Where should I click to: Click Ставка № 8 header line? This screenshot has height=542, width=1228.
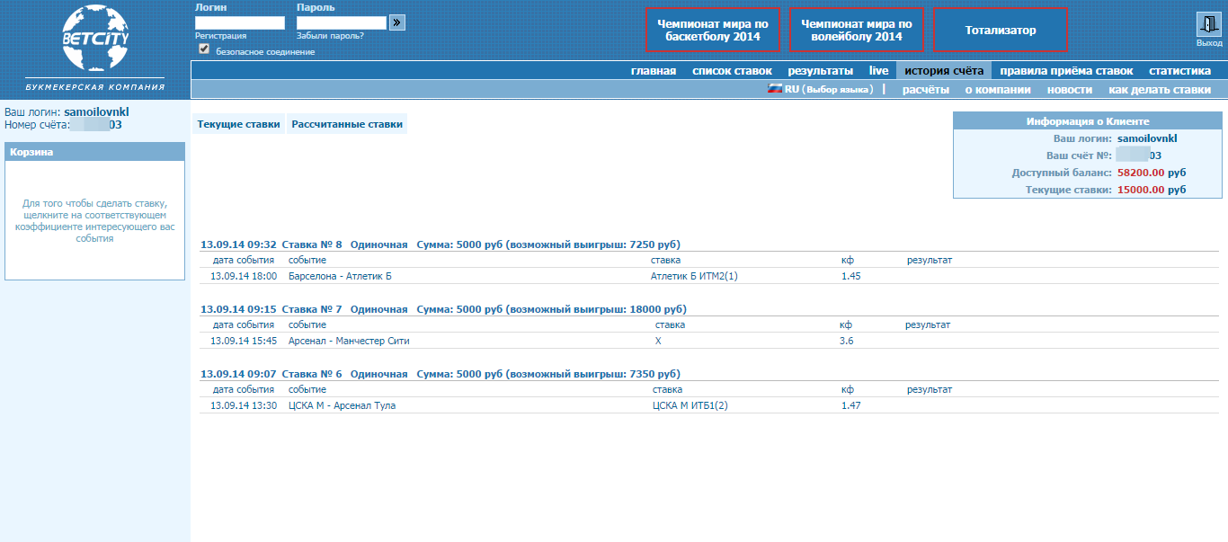pyautogui.click(x=440, y=244)
